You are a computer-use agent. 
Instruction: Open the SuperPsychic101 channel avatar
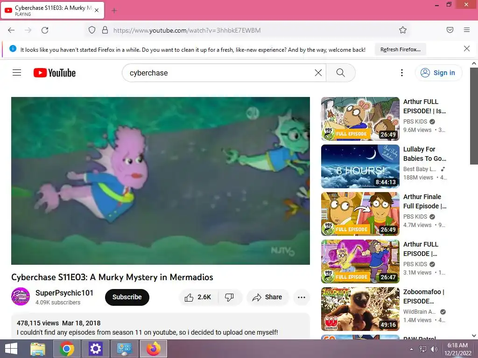coord(21,296)
